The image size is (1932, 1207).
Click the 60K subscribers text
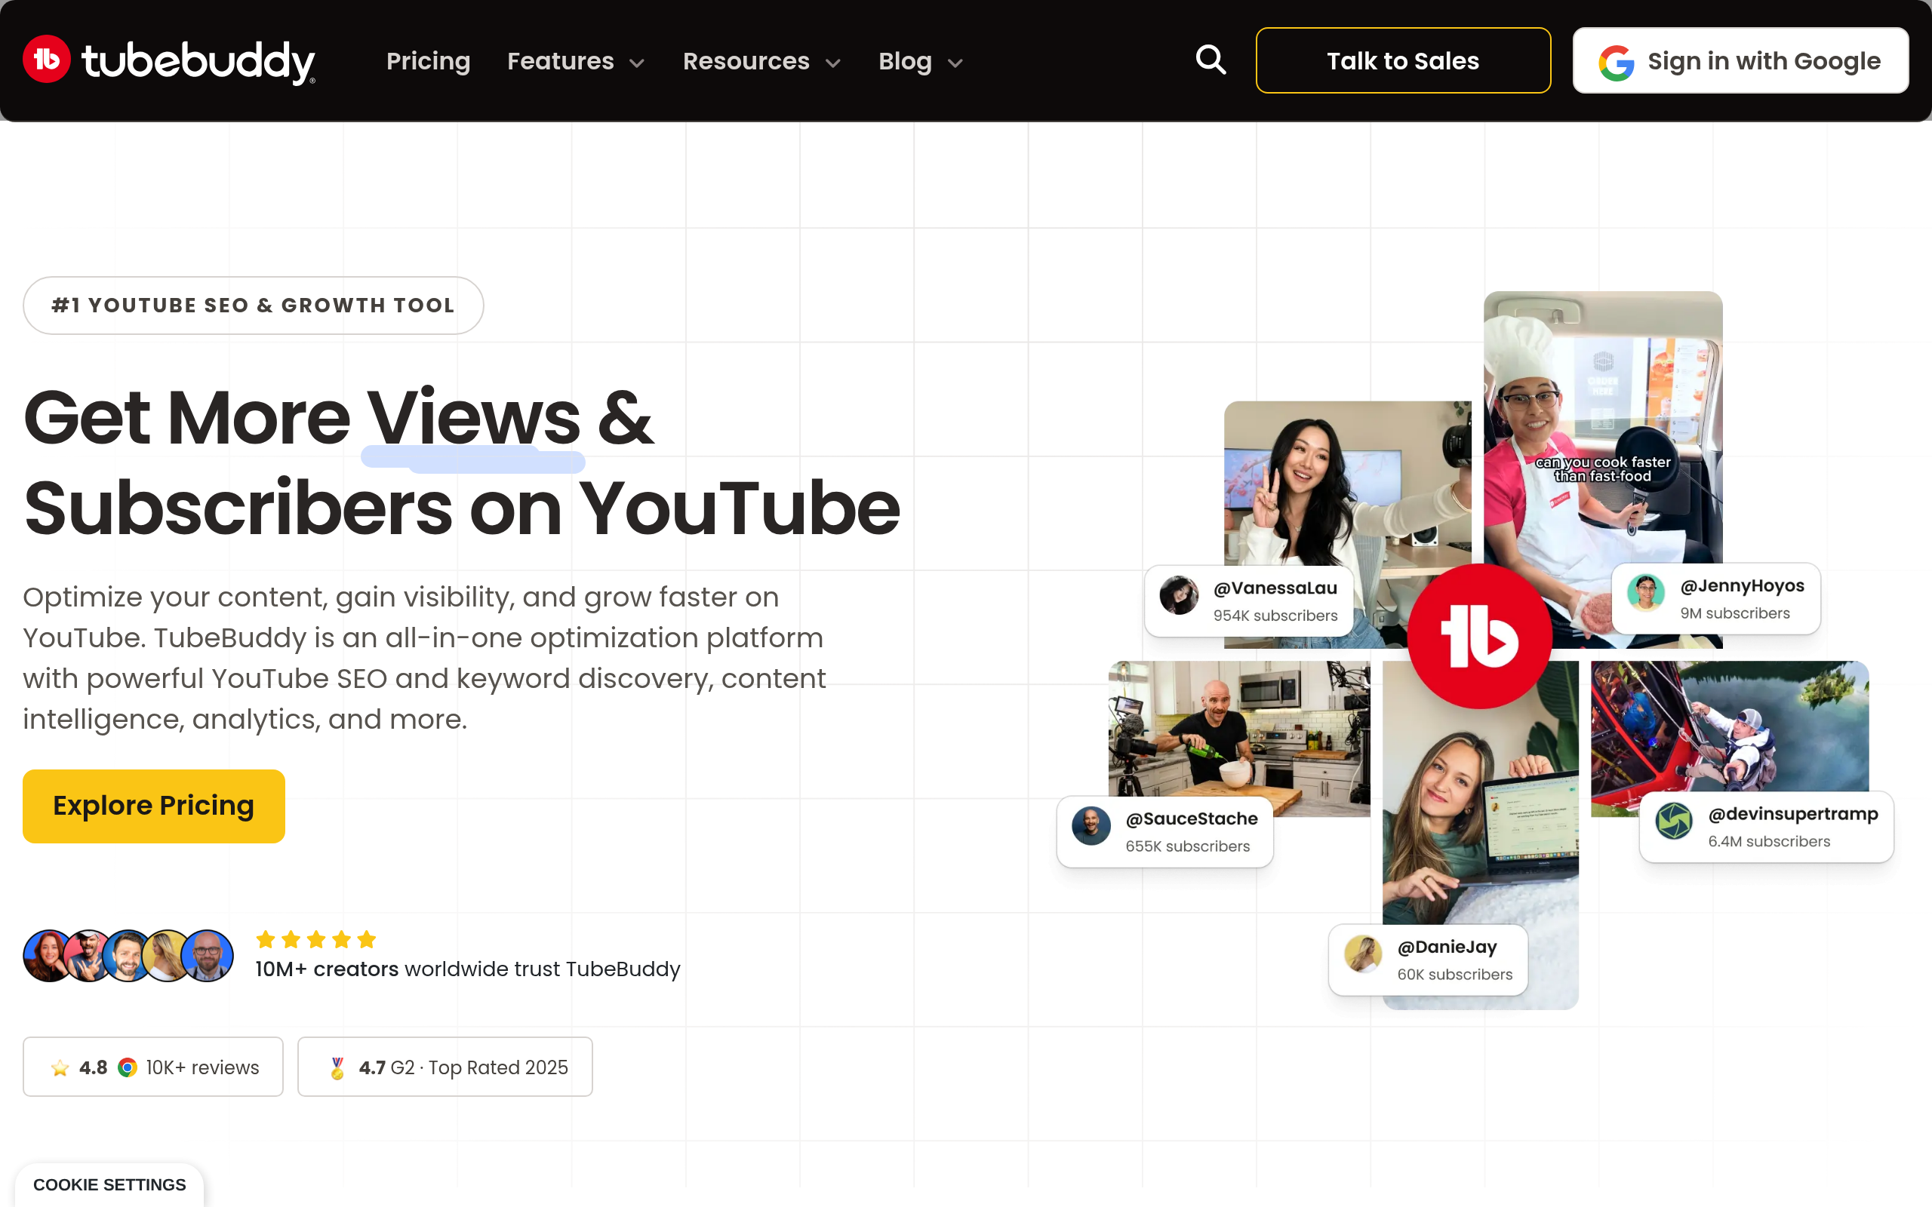coord(1454,975)
